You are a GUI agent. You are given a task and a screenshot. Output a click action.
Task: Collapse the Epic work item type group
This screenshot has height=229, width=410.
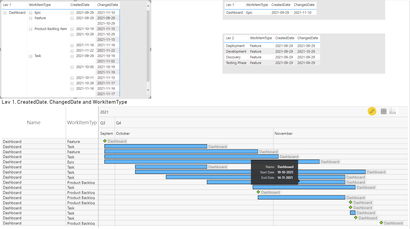30,12
